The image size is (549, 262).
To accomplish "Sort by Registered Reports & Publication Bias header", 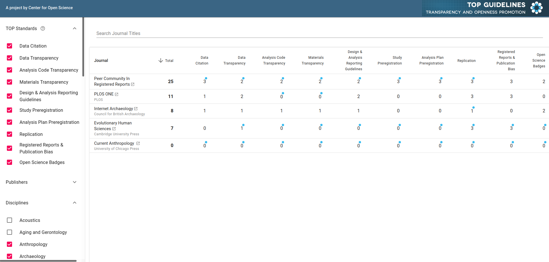I will tap(506, 60).
